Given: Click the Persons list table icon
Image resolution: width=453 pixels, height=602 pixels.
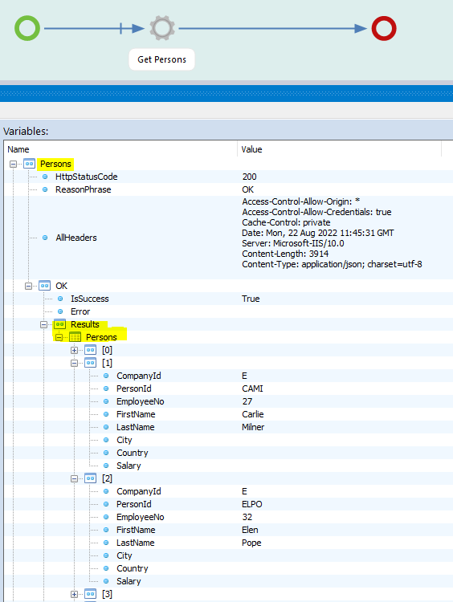Looking at the screenshot, I should coord(75,337).
